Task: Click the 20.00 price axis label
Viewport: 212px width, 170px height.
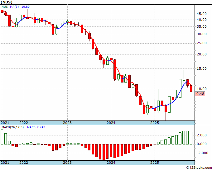Action: point(202,54)
